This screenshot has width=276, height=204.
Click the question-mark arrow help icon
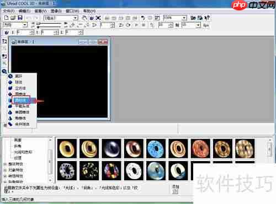[207, 18]
